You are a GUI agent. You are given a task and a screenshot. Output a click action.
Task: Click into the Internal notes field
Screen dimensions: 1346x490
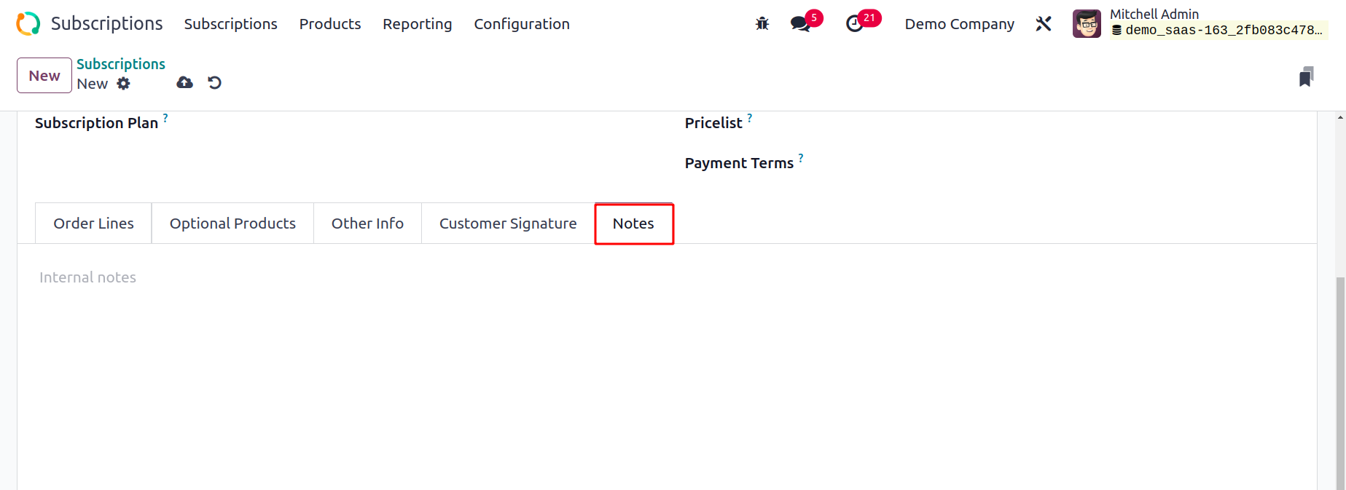coord(667,277)
